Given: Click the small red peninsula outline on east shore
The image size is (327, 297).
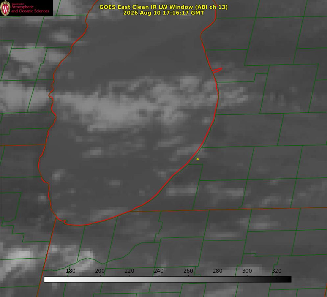Looking at the screenshot, I should click(217, 70).
